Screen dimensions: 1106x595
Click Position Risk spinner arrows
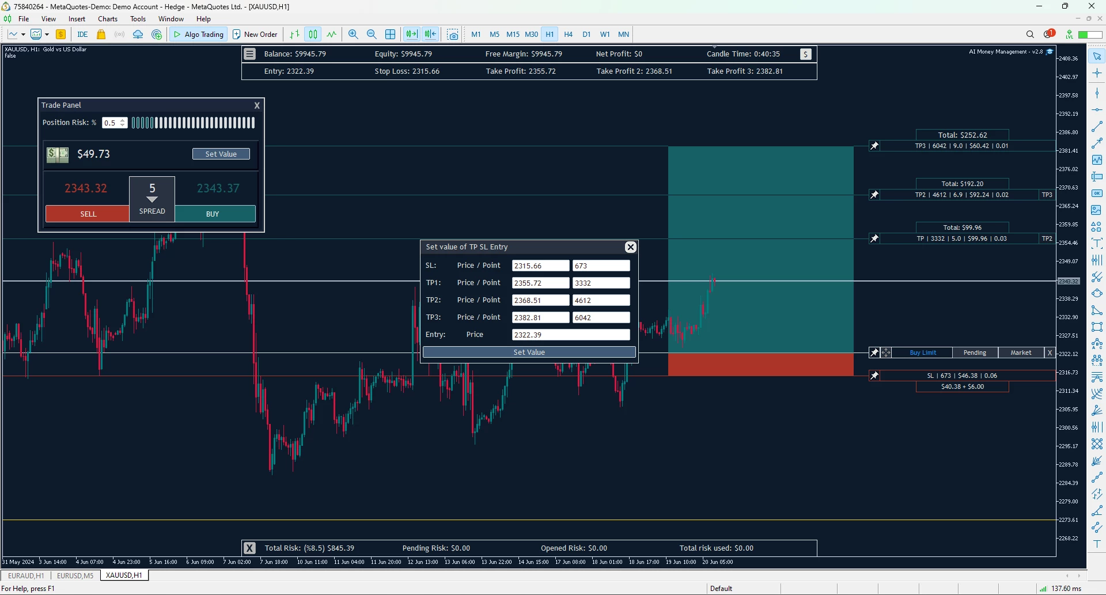click(123, 123)
